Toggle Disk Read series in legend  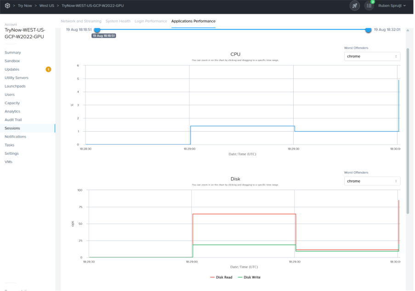[222, 277]
